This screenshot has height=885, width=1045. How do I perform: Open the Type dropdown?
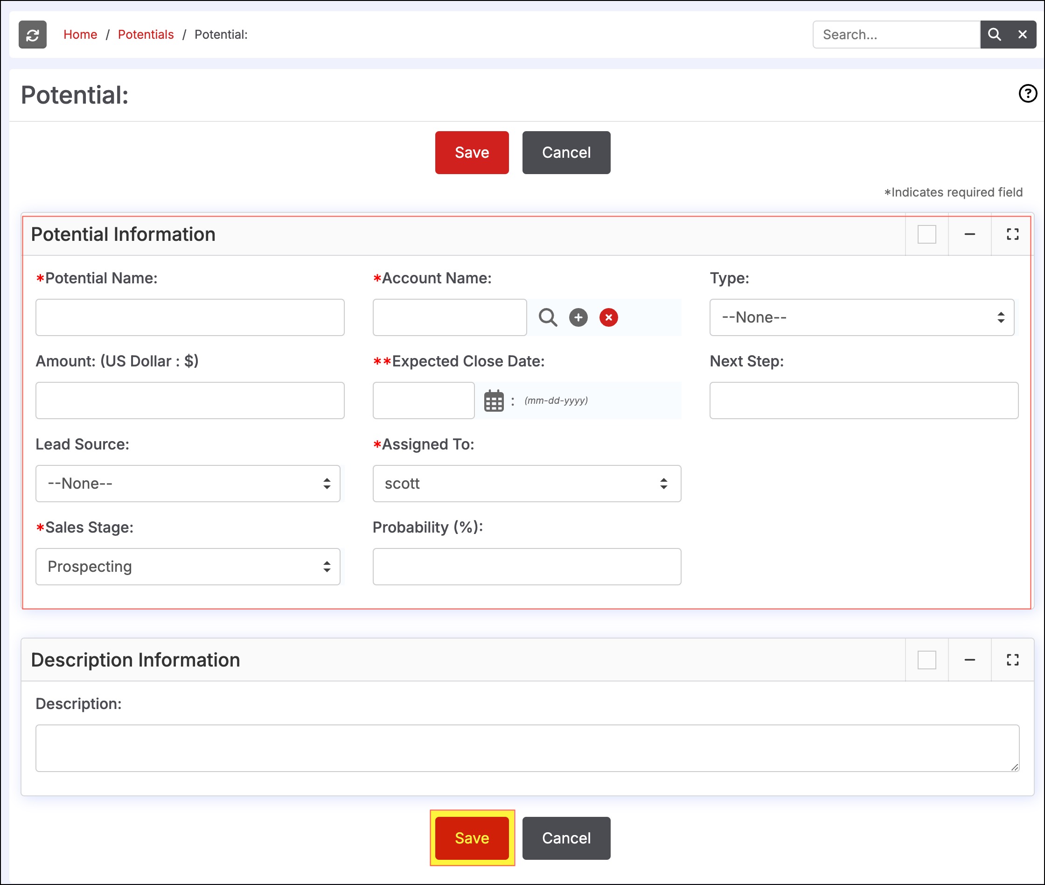tap(862, 317)
